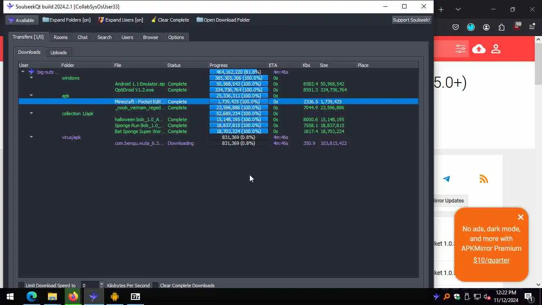Switch to Firefox in the taskbar
The width and height of the screenshot is (542, 305).
click(x=73, y=297)
